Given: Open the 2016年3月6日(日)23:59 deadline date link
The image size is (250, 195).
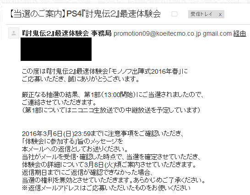Looking at the screenshot, I should (x=56, y=134).
